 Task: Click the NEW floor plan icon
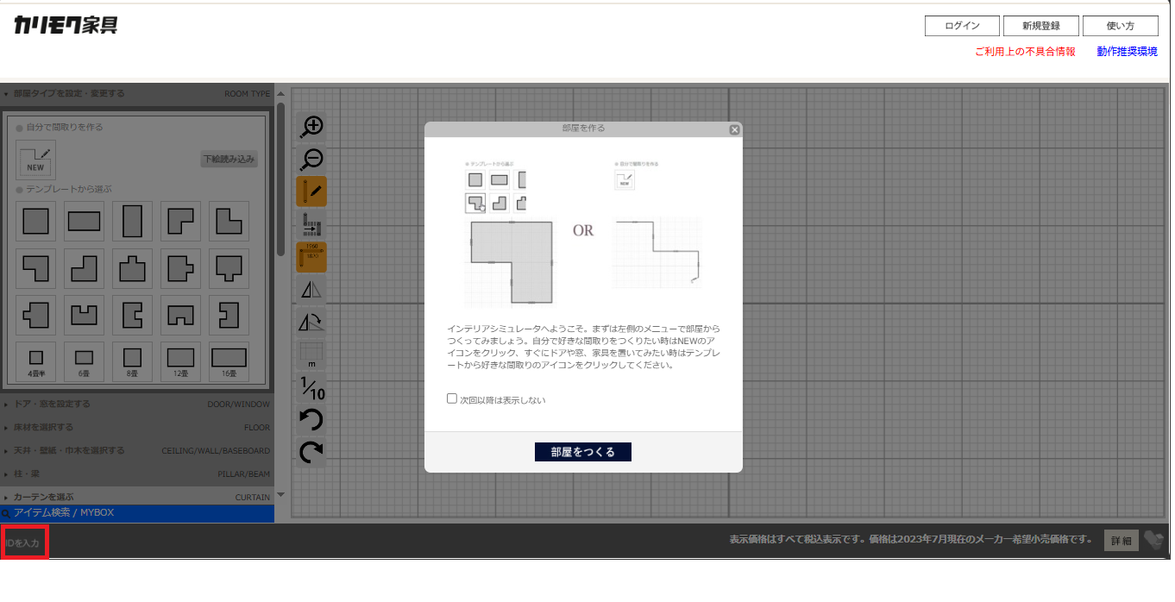coord(35,159)
